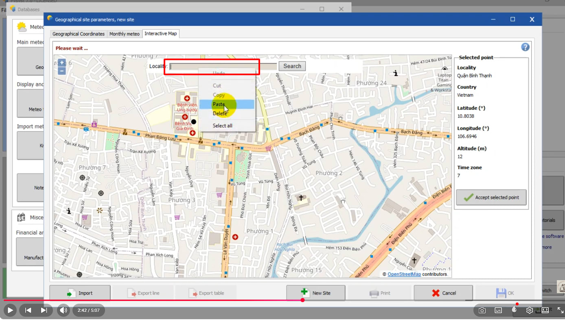Screen dimensions: 565x320
Task: Open the OpenStreetMap contributors link
Action: (x=404, y=274)
